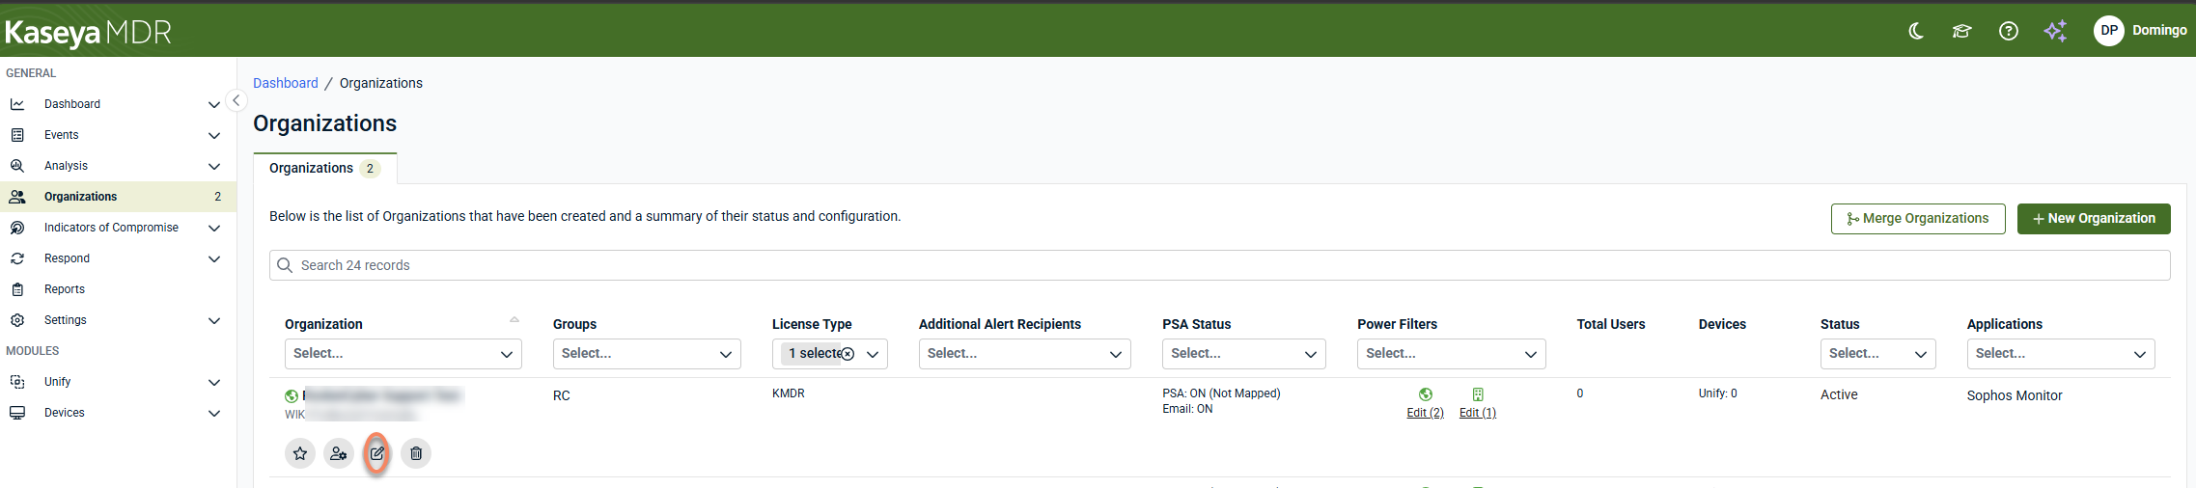This screenshot has width=2196, height=488.
Task: Click the green globe Power Filter icon
Action: 1426,394
